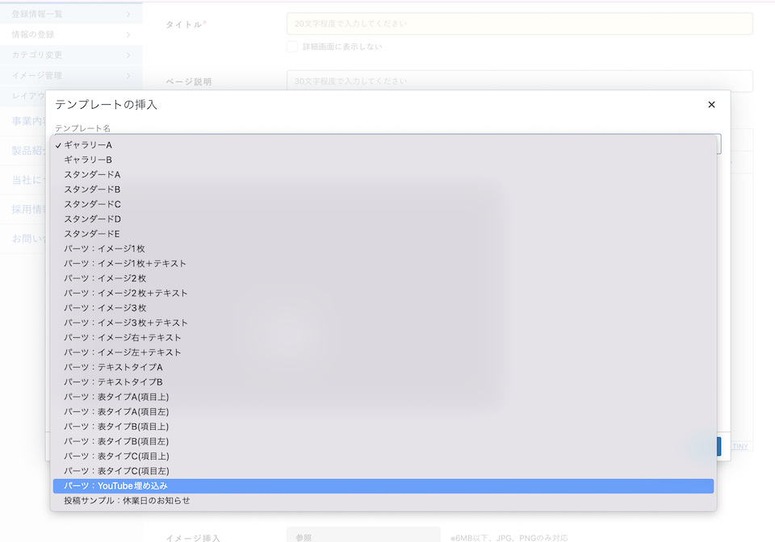Click the タイトル input field
The height and width of the screenshot is (542, 775).
pos(519,24)
